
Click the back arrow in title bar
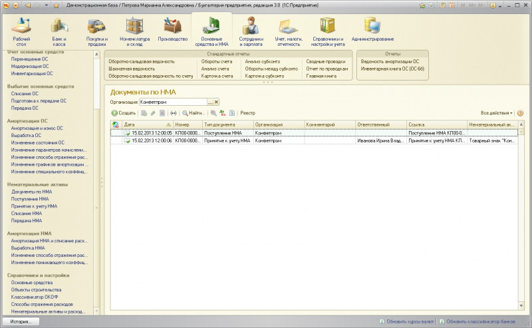pyautogui.click(x=28, y=5)
